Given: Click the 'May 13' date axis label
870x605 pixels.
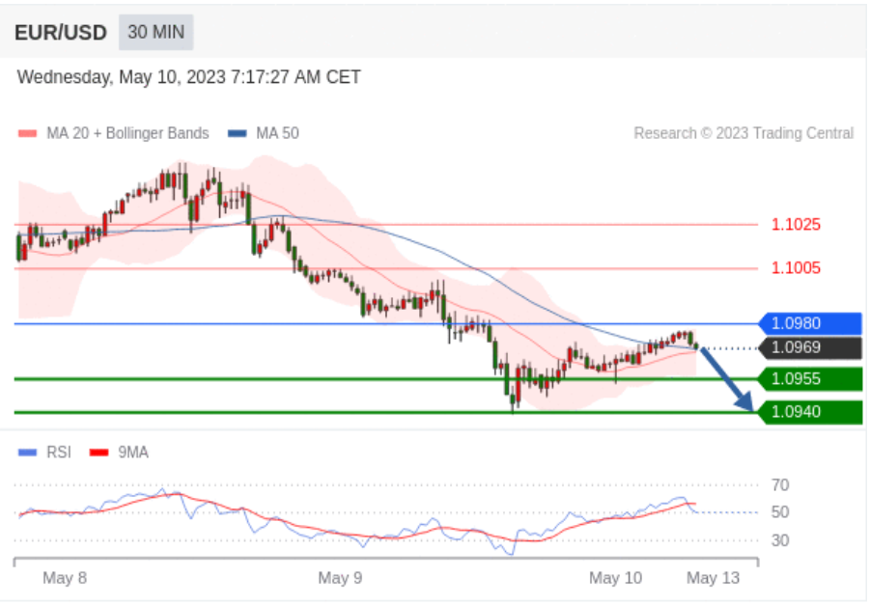Looking at the screenshot, I should coord(713,578).
